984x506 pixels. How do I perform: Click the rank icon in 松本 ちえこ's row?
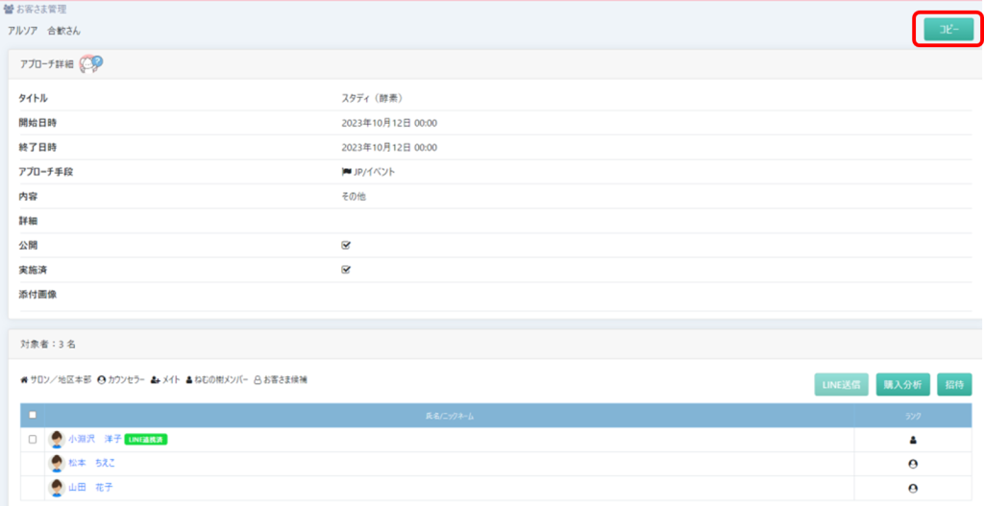click(x=913, y=464)
